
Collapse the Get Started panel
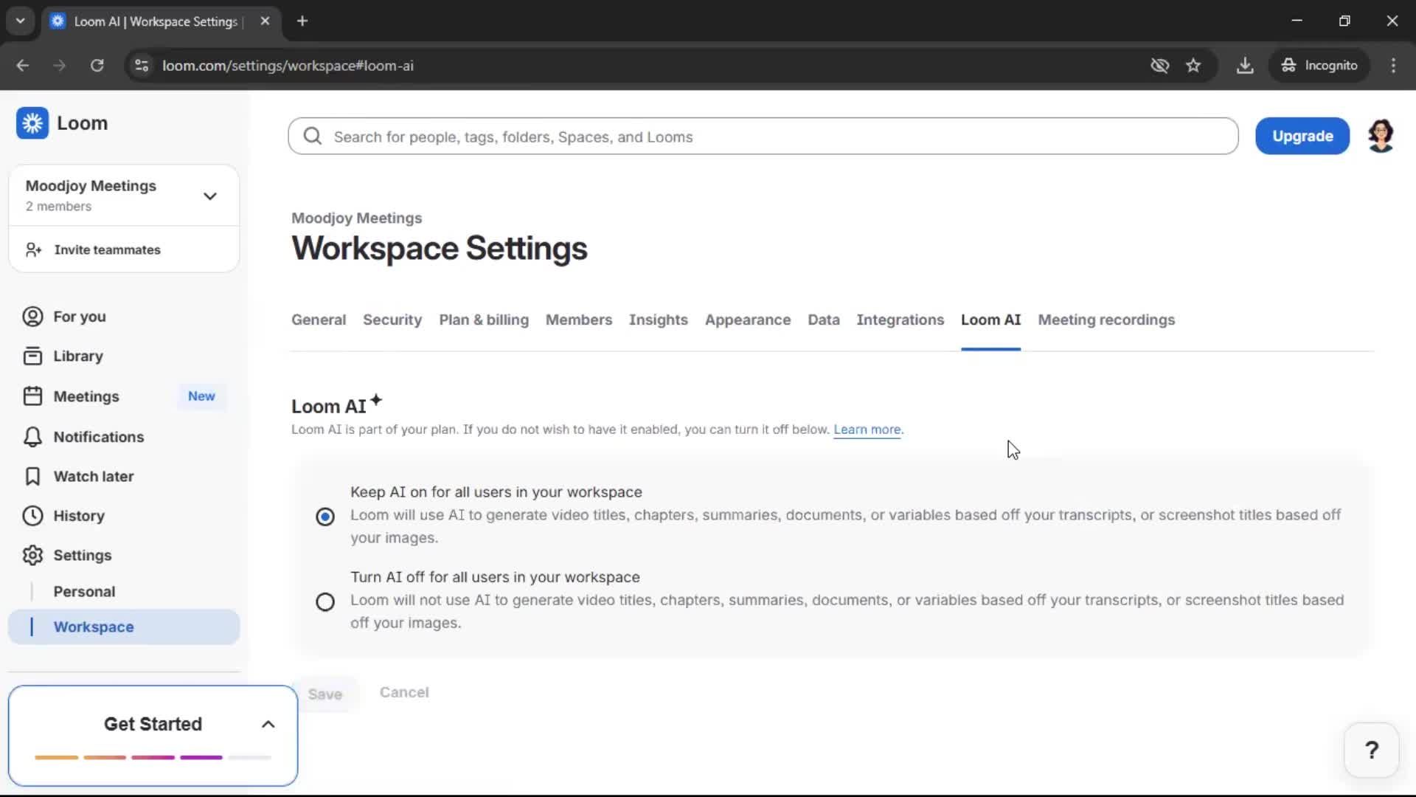(x=268, y=725)
